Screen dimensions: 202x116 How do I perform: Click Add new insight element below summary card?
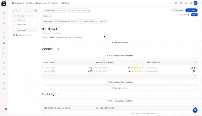[120, 82]
